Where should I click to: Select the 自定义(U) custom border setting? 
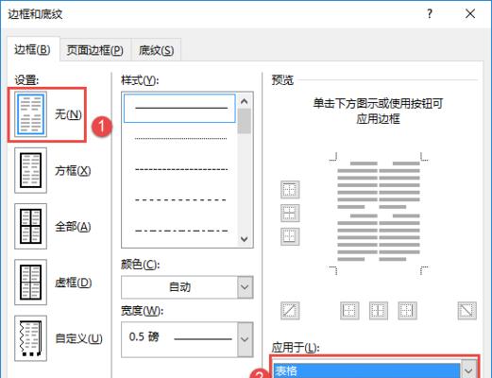30,338
